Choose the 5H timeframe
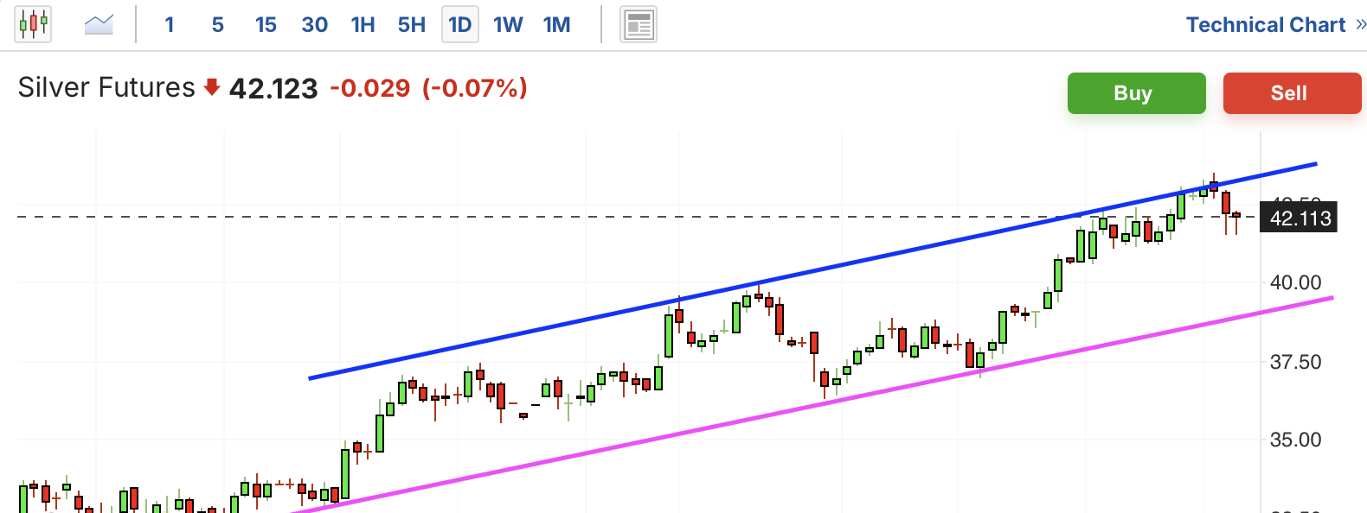Screen dimensions: 1367x513 [412, 25]
